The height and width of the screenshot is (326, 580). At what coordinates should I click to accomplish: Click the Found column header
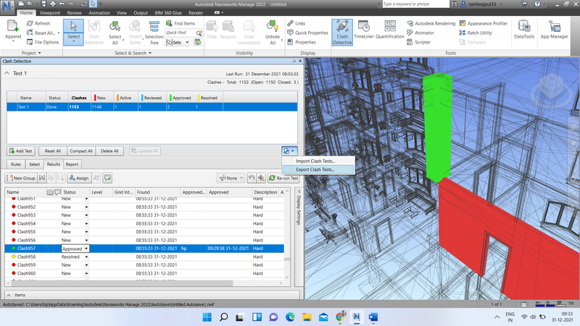(157, 192)
